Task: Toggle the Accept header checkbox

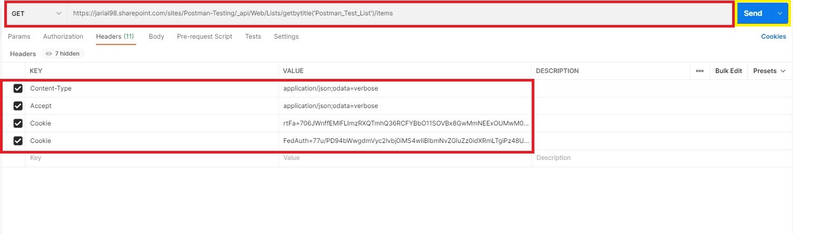Action: 18,106
